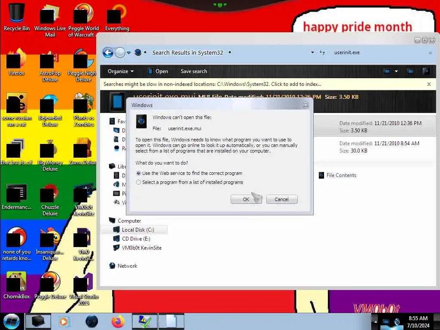This screenshot has height=330, width=440.
Task: Launch Visual Studio 2015 desktop icon
Action: pyautogui.click(x=83, y=289)
